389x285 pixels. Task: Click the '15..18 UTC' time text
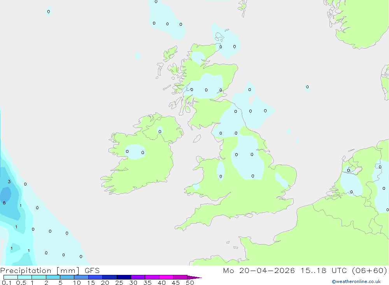click(x=324, y=270)
